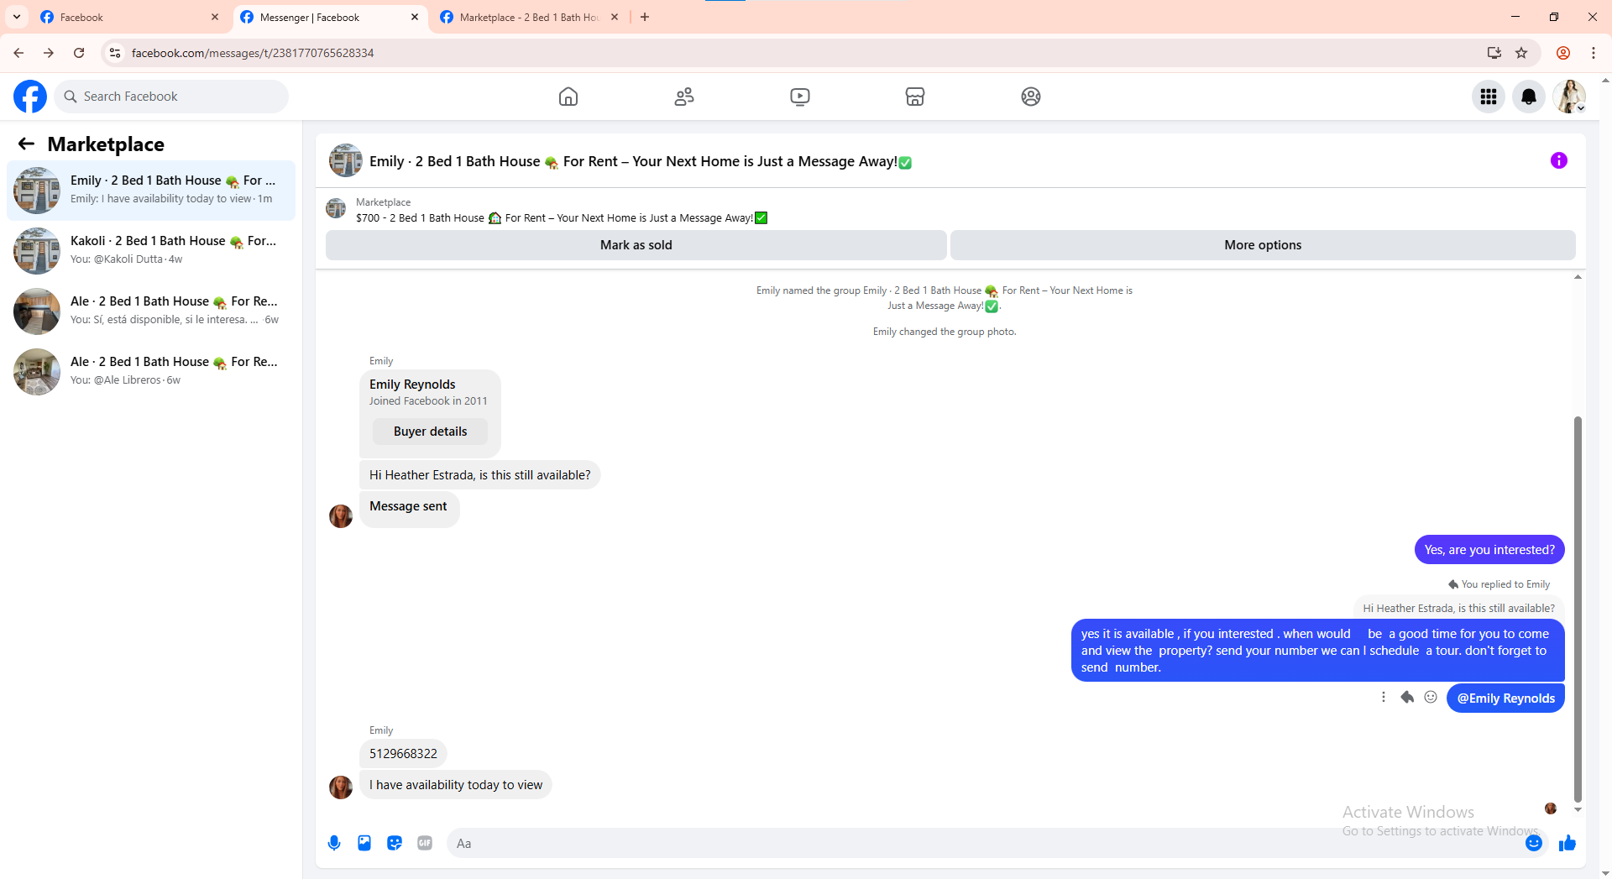Click the Marketplace sidebar heading

106,144
